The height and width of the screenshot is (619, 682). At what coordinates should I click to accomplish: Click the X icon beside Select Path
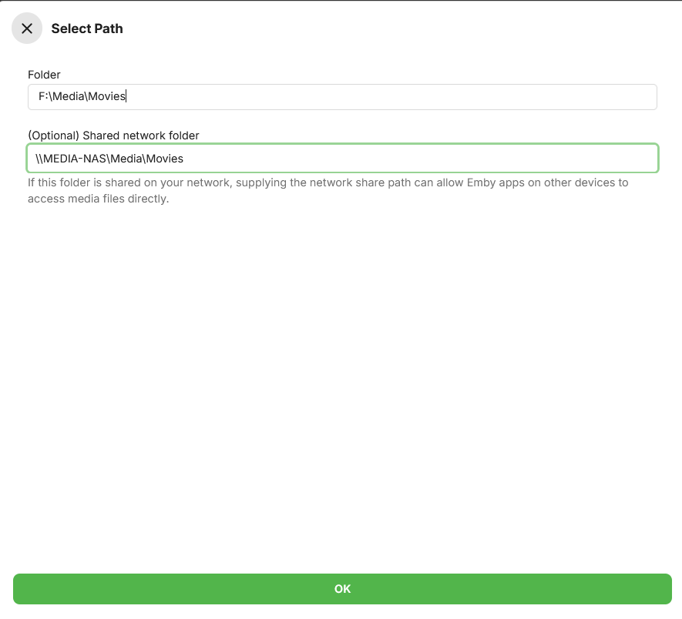coord(27,28)
